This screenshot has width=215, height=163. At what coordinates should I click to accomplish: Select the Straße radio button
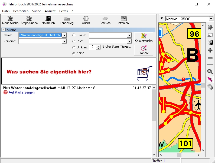coord(74,35)
